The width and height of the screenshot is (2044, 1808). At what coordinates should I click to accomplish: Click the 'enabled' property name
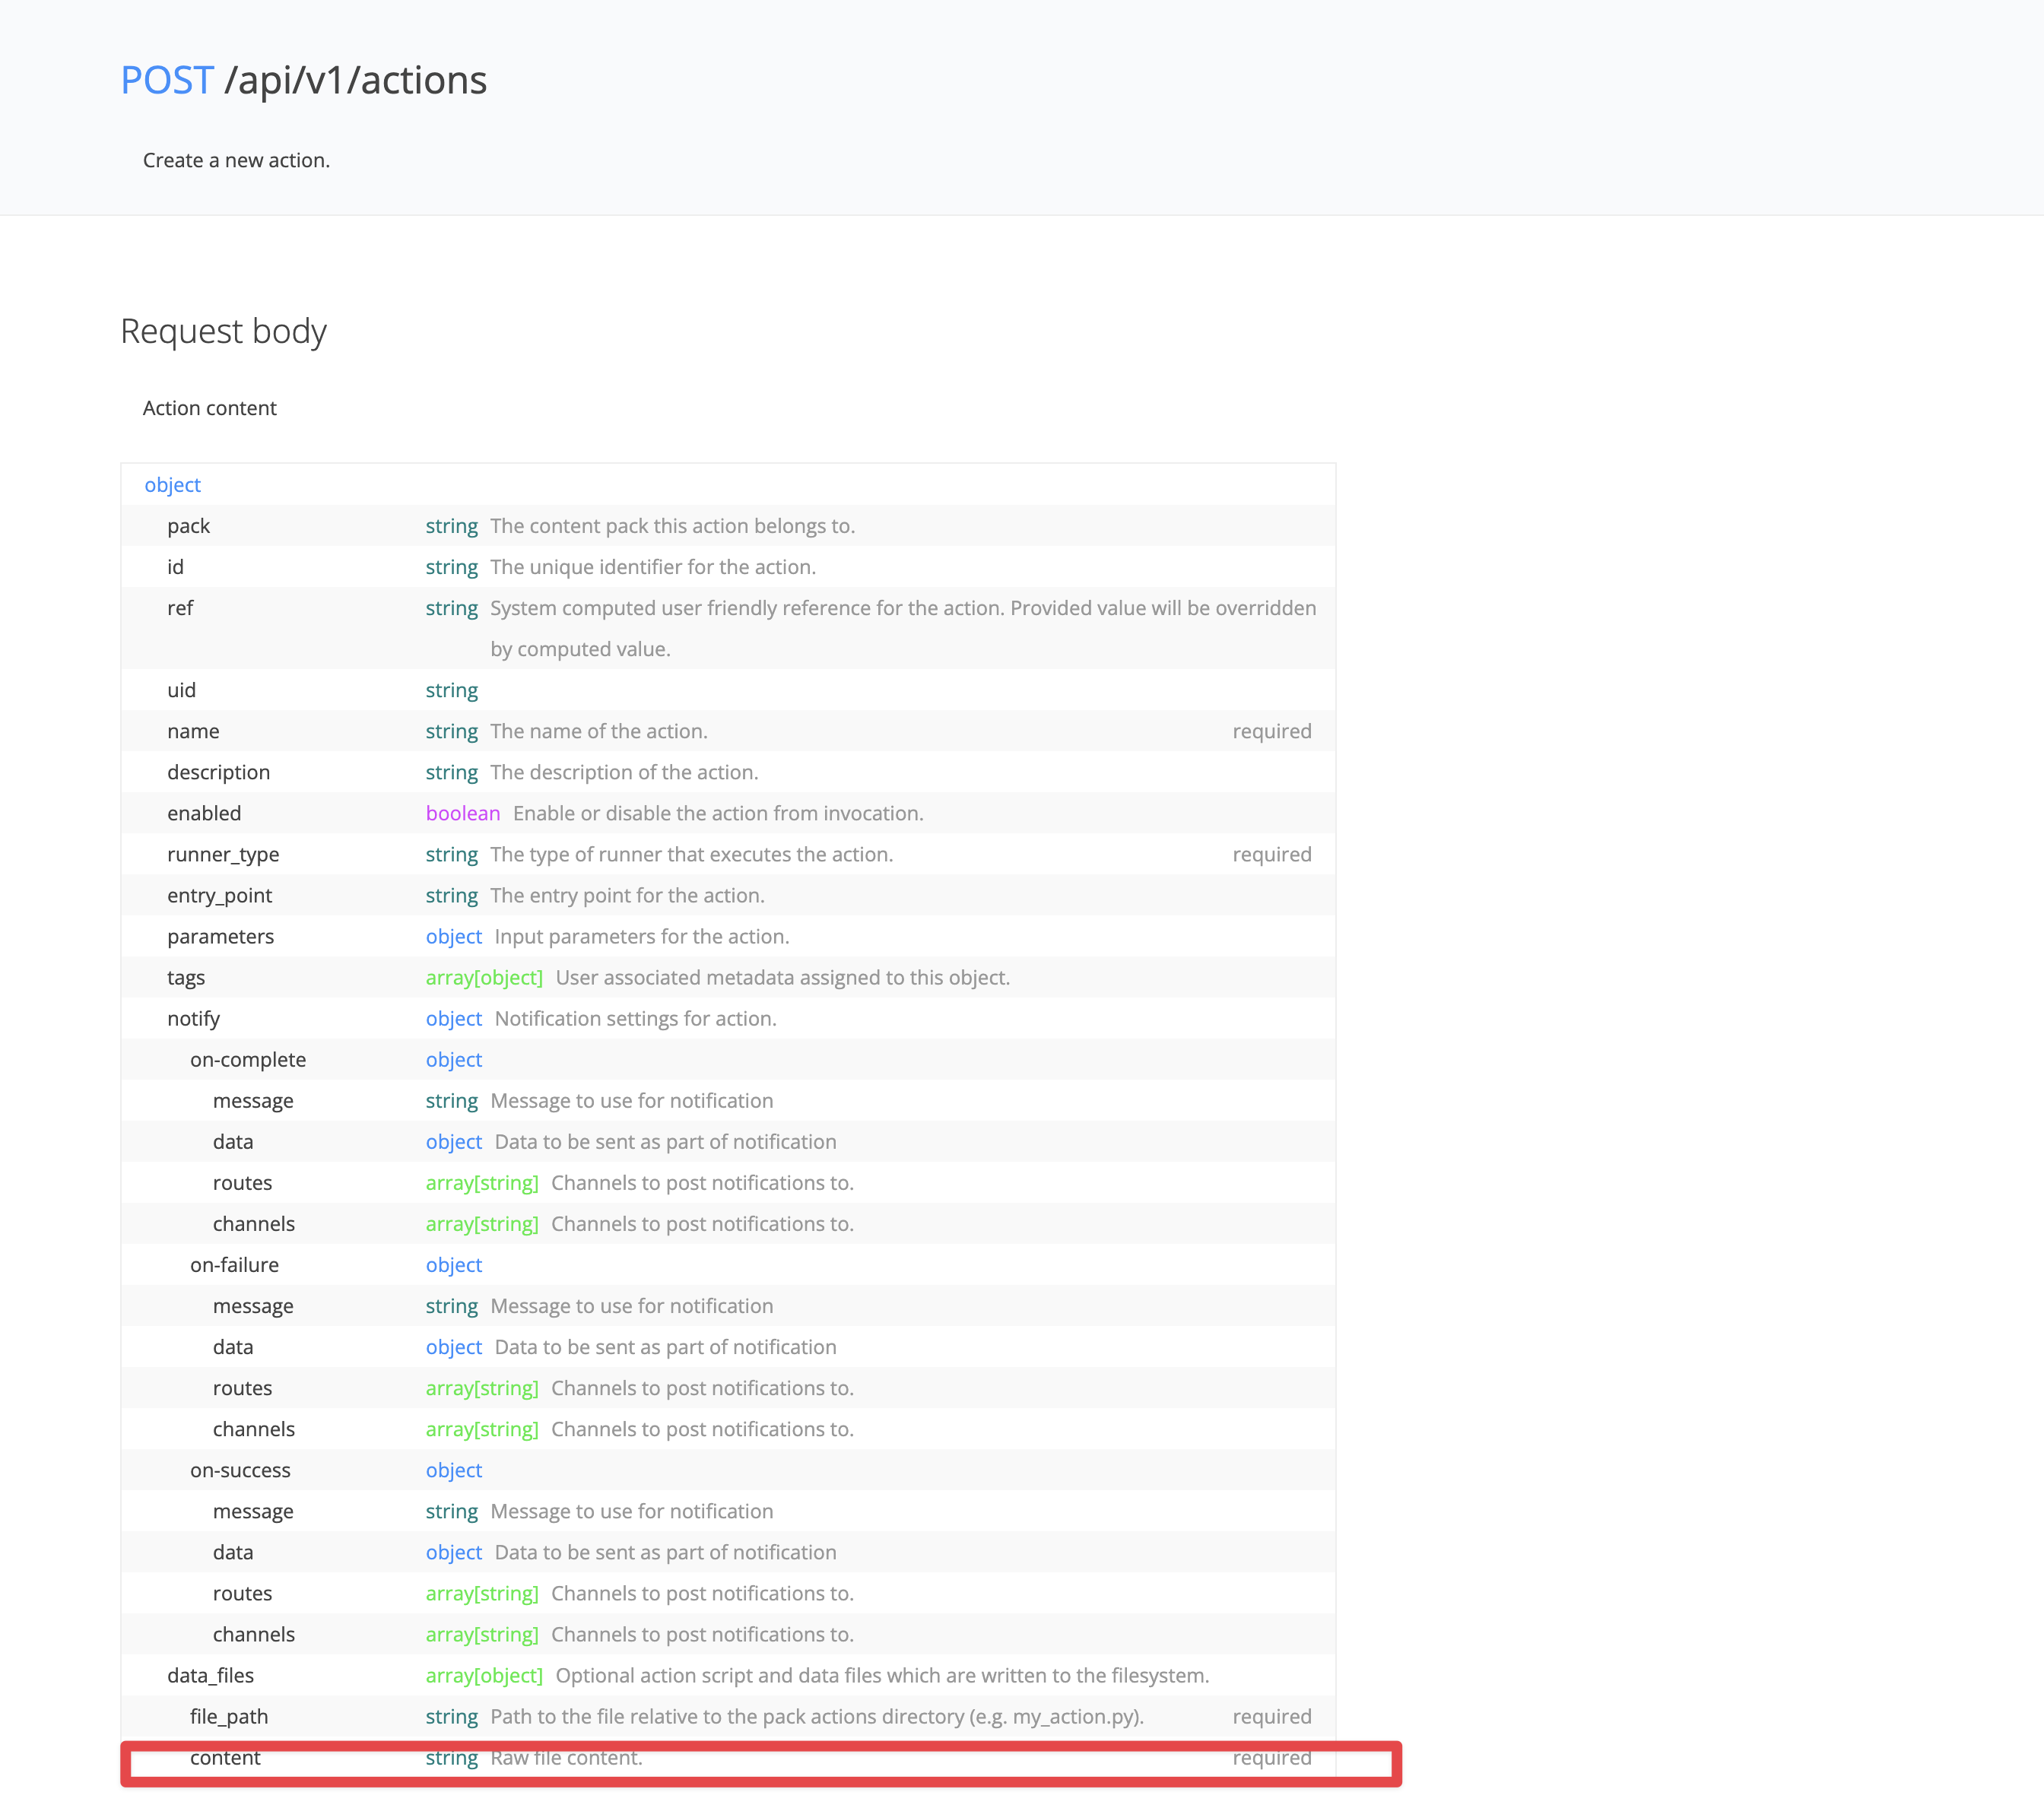point(204,813)
